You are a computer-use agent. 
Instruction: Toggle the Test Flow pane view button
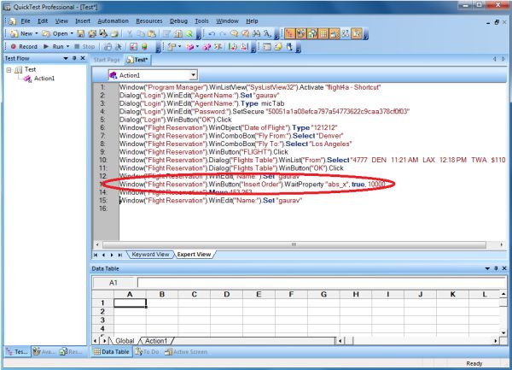(289, 33)
